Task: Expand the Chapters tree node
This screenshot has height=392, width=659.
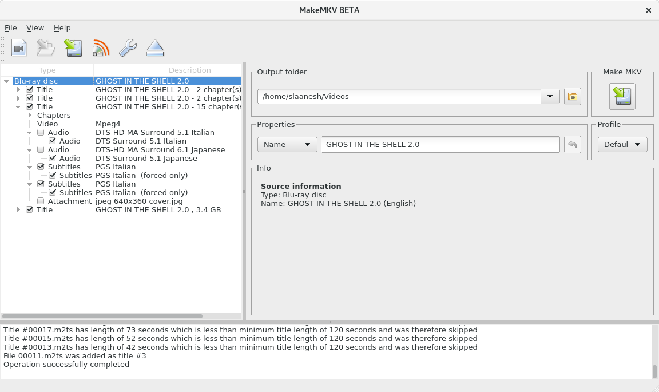Action: (x=30, y=116)
